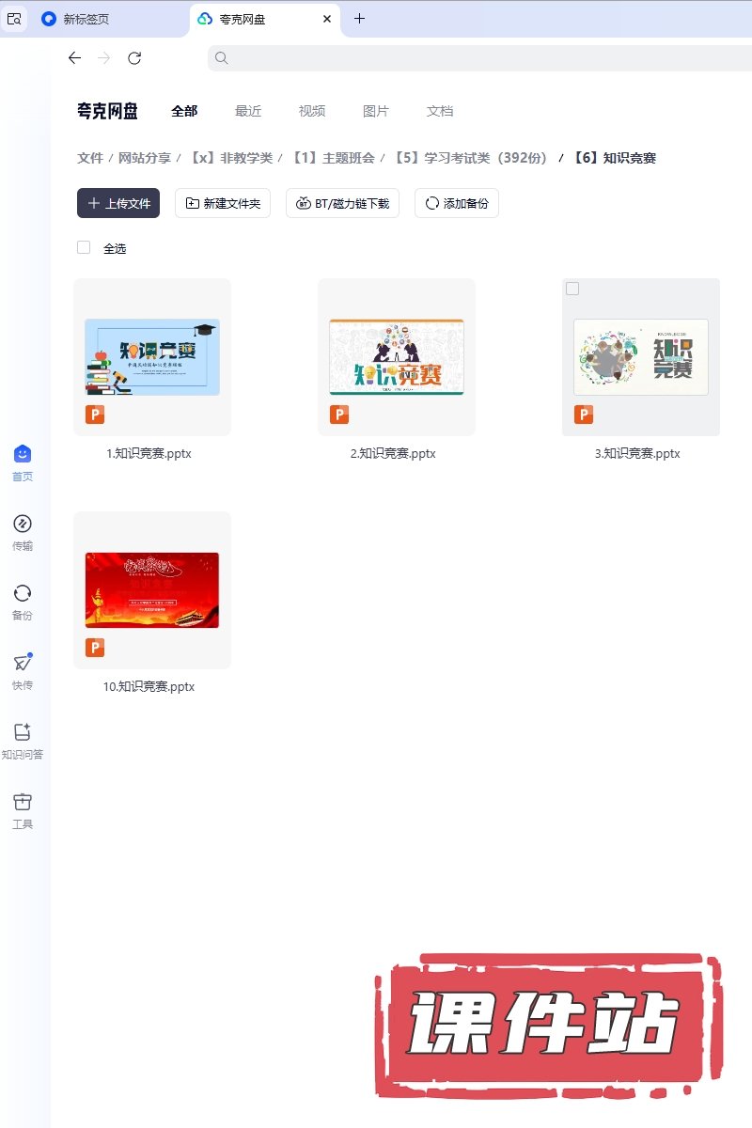The width and height of the screenshot is (752, 1128).
Task: Click the browser reload icon
Action: tap(134, 58)
